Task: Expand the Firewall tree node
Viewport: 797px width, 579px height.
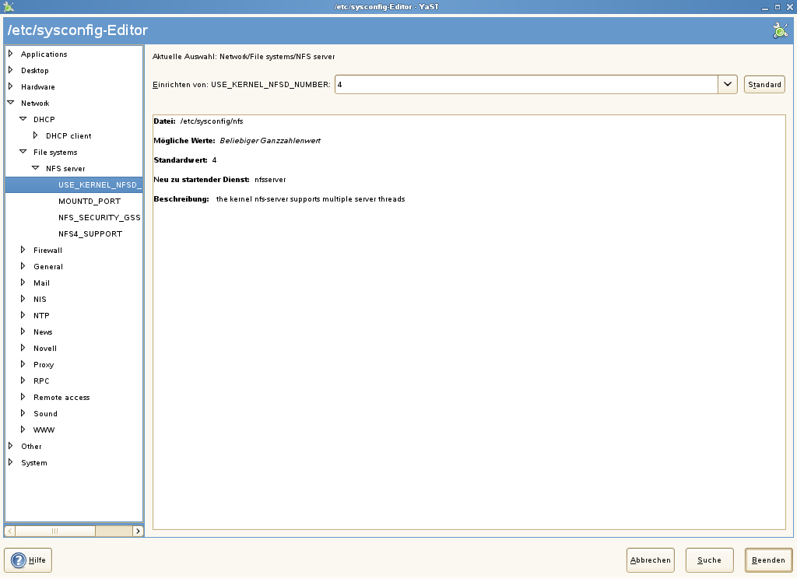Action: [x=23, y=250]
